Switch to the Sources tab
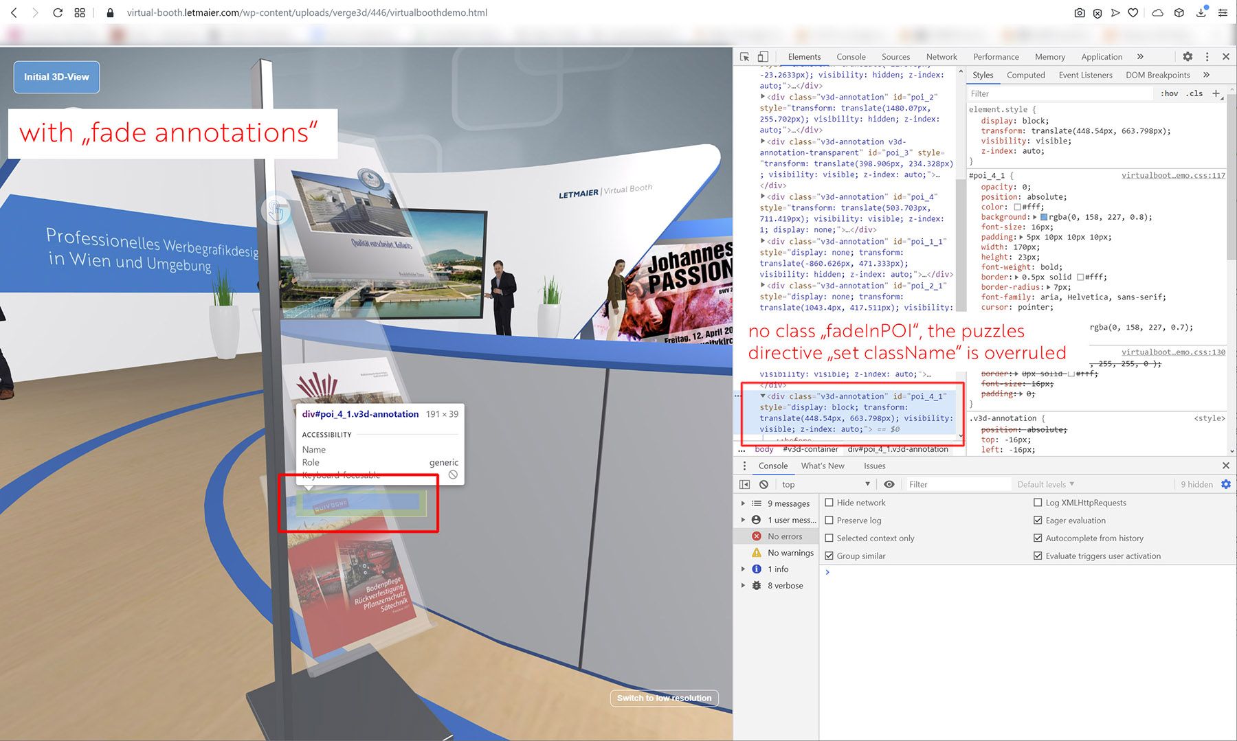Screen dimensions: 1237x741 [x=895, y=57]
